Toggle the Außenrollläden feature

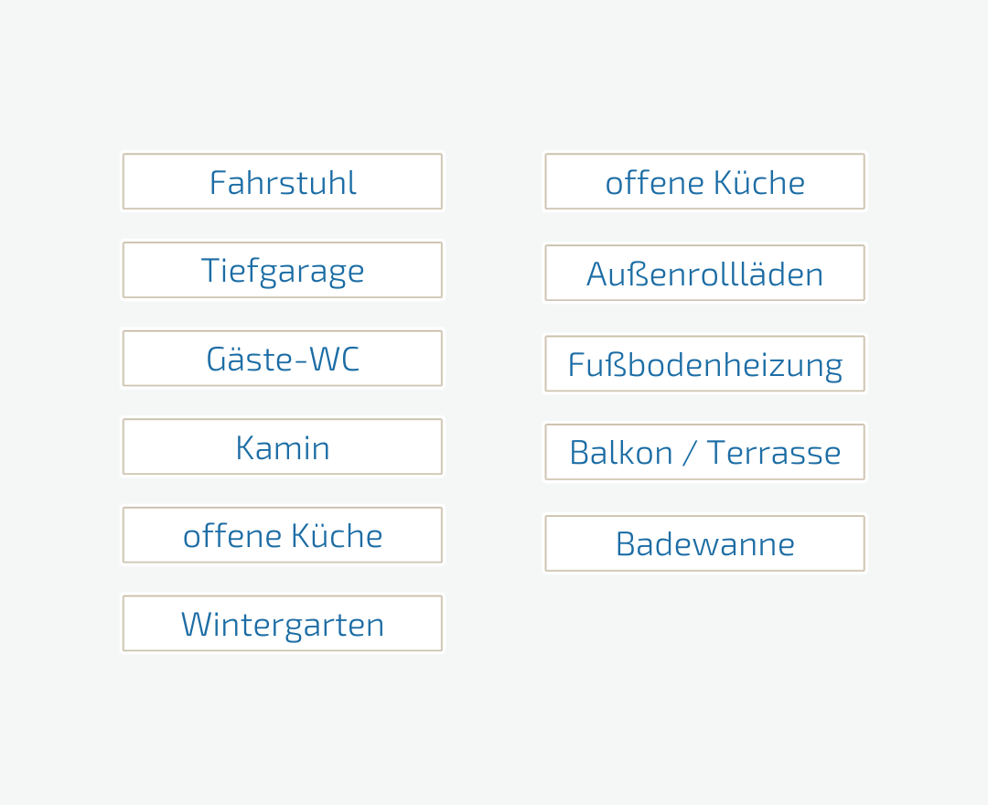(704, 273)
